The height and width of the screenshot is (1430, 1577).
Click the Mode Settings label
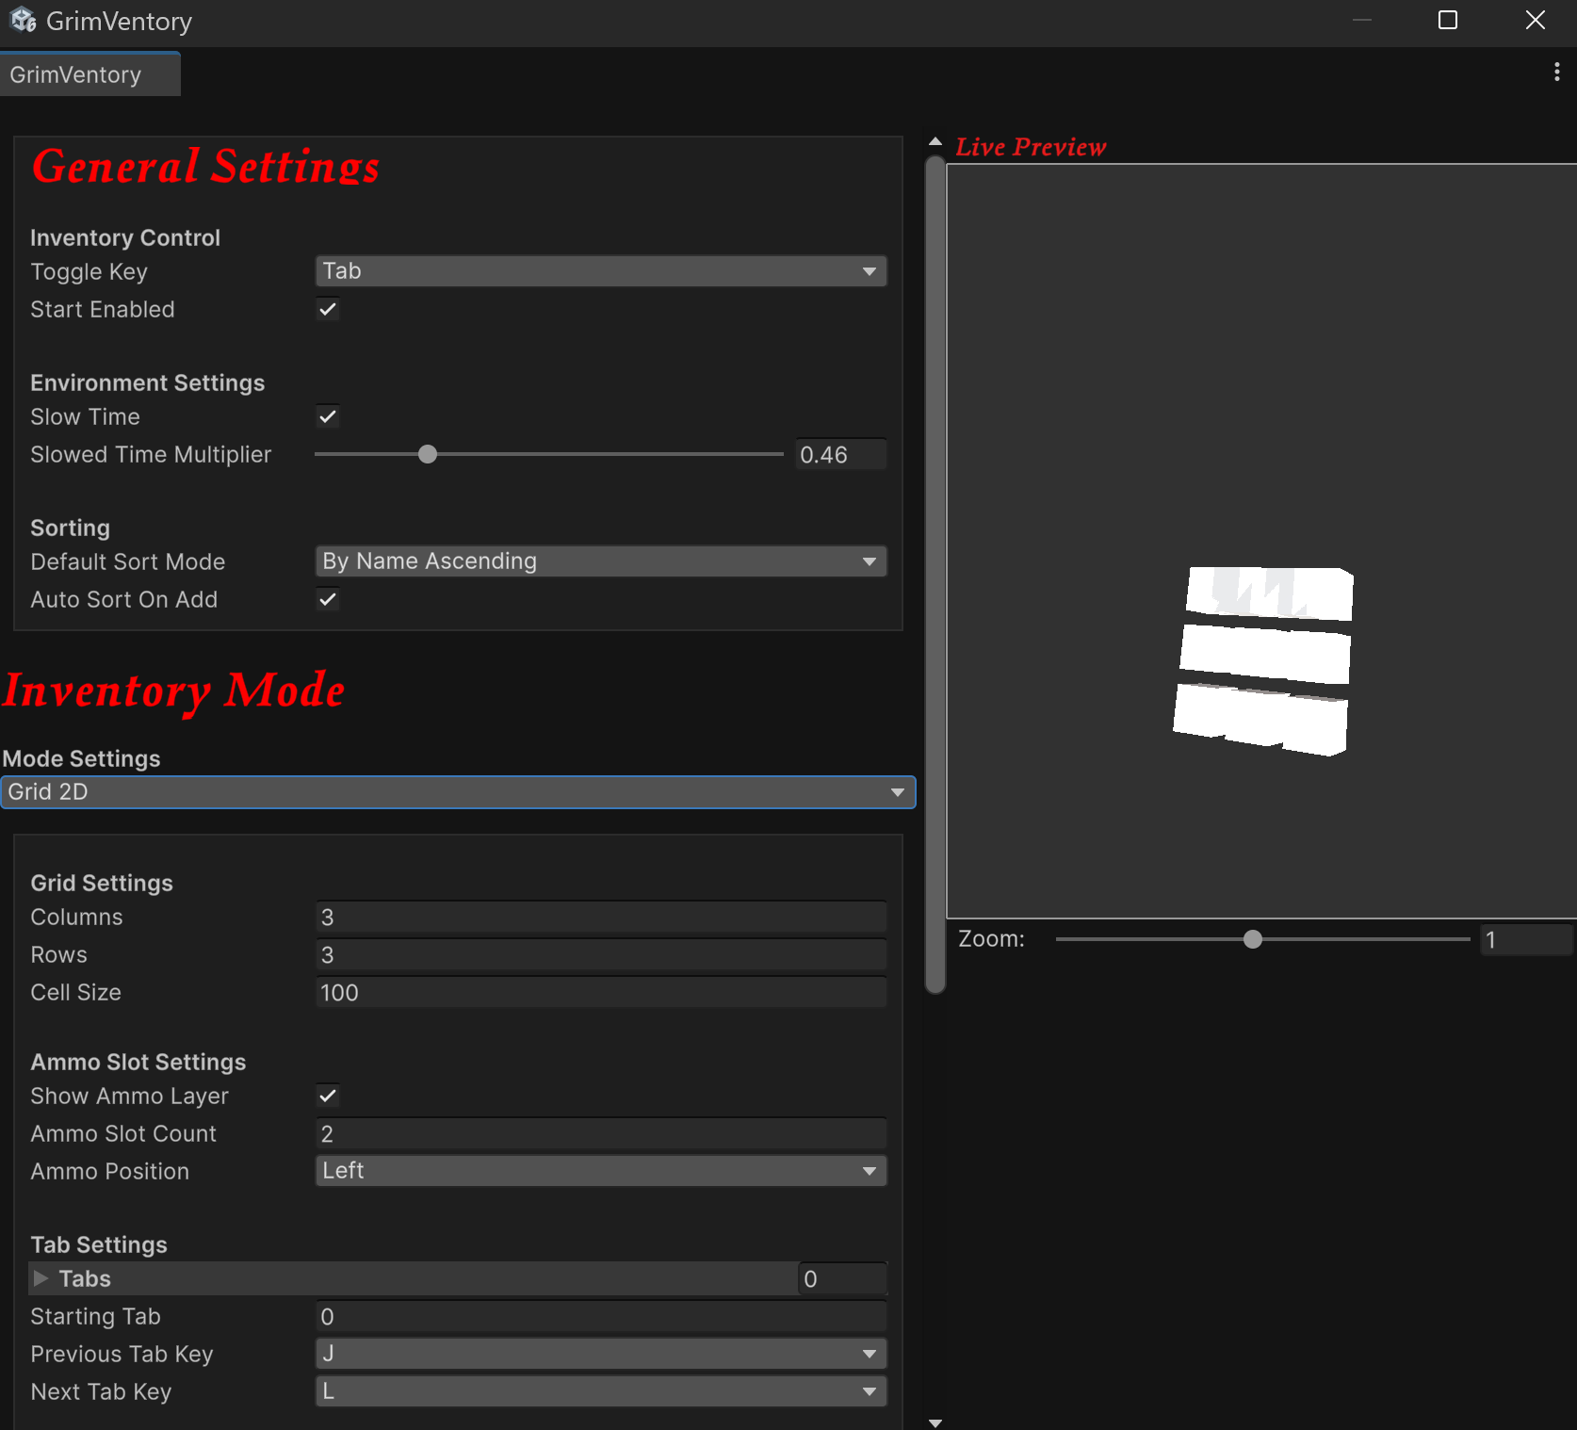pyautogui.click(x=82, y=758)
